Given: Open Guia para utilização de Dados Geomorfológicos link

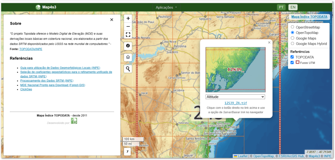Looking at the screenshot, I should click(60, 67).
